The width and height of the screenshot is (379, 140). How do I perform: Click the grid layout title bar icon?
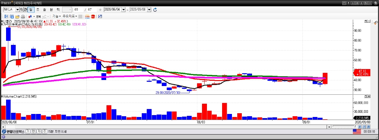tap(365, 3)
